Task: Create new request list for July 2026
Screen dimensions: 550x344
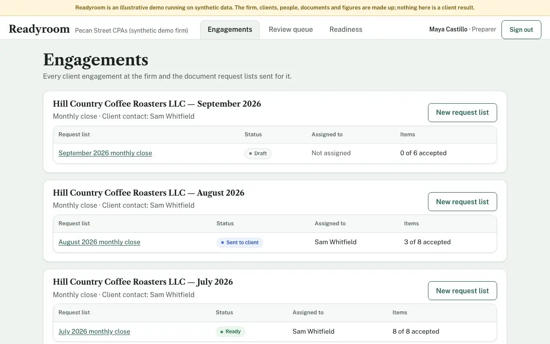Action: (462, 291)
